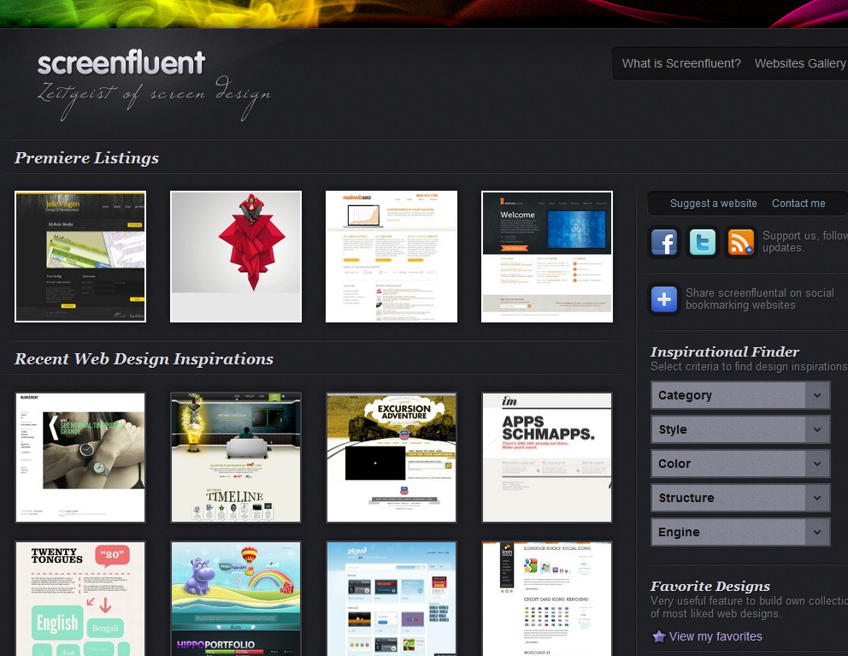Screen dimensions: 848x656
Task: Expand the Style dropdown
Action: (739, 429)
